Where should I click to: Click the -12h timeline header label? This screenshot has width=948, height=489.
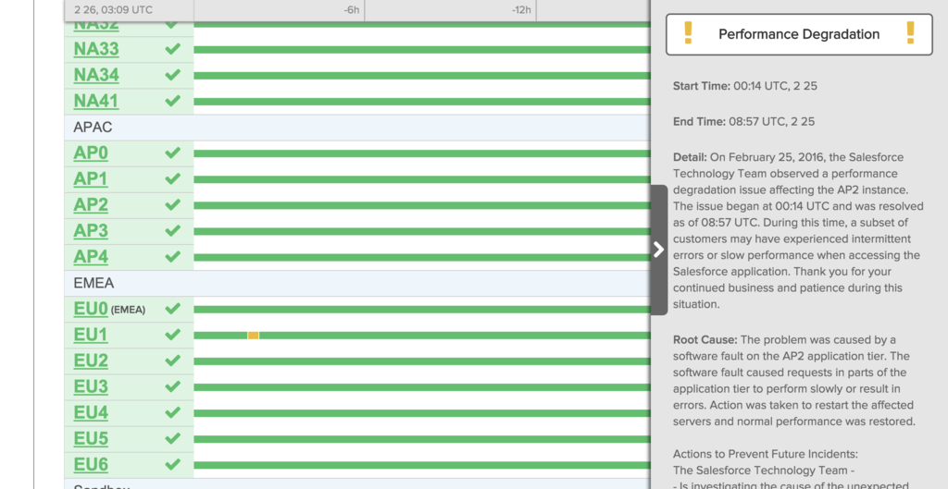(x=521, y=10)
